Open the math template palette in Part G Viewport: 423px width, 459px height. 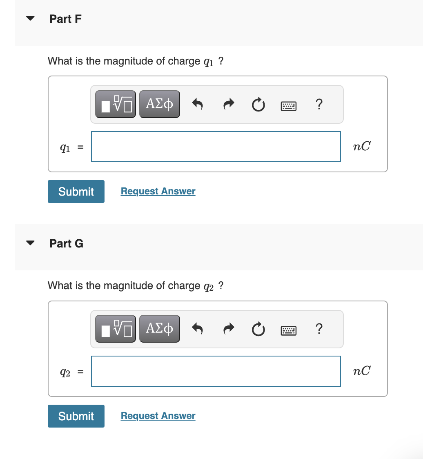[x=116, y=329]
